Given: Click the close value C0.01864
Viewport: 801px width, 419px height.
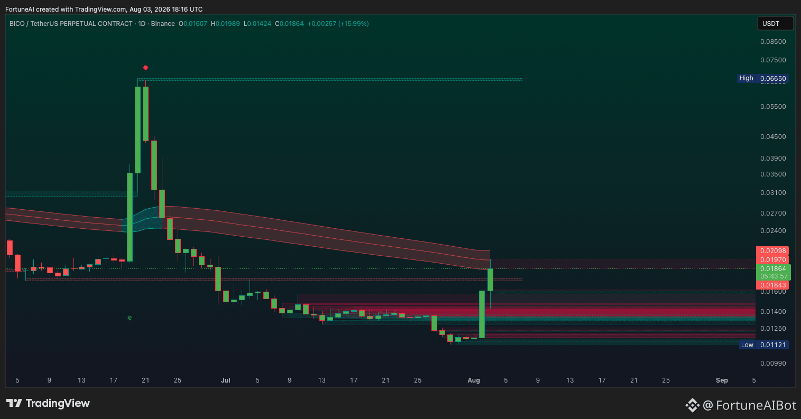Looking at the screenshot, I should point(289,24).
